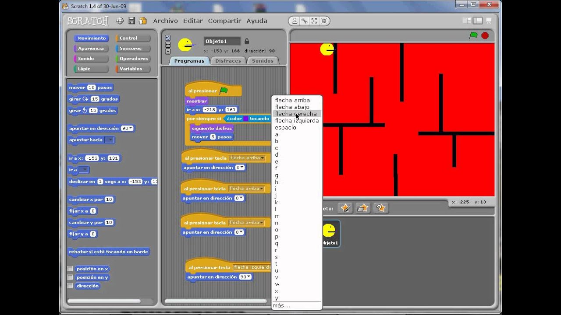Select the grow sprite tool
The width and height of the screenshot is (561, 315).
(314, 21)
